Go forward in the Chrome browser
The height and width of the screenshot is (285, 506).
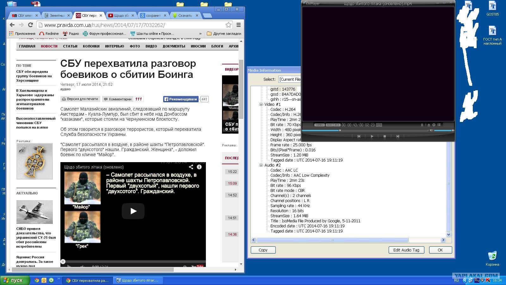[x=21, y=25]
